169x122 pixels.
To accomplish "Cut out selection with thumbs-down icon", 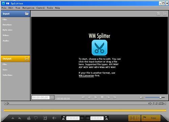I will tap(36, 118).
